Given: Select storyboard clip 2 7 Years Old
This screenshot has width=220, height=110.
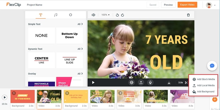Looking at the screenshot, I should click(49, 99).
